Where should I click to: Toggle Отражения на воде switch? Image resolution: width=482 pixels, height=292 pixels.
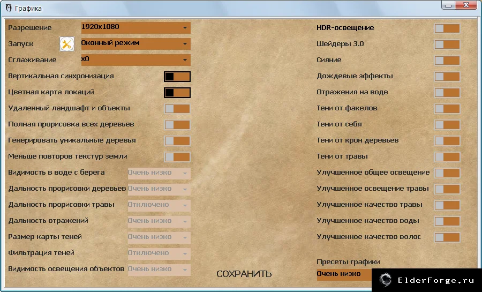click(x=447, y=93)
